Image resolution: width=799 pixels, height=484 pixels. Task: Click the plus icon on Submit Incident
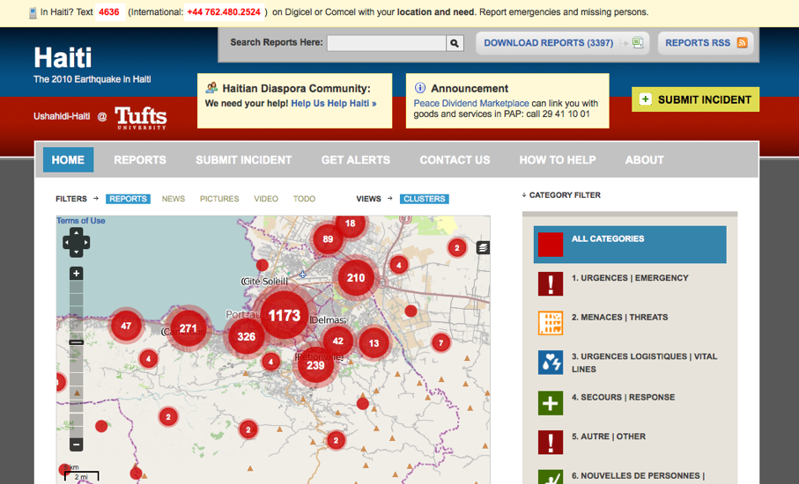(645, 99)
